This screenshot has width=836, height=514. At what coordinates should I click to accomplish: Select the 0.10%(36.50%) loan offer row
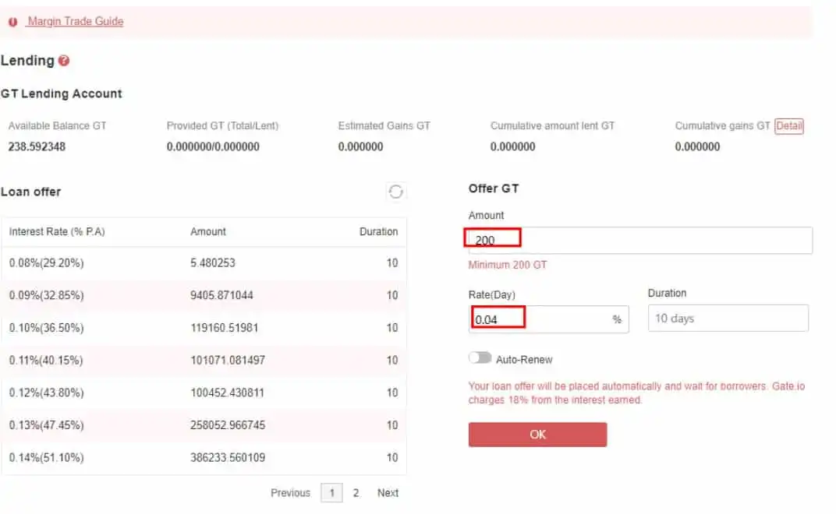[204, 328]
